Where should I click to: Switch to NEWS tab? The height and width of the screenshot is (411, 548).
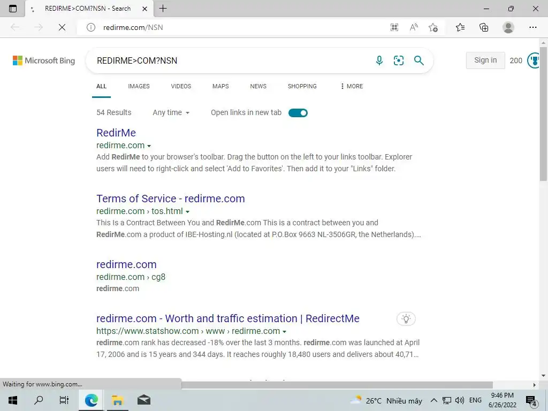coord(258,86)
